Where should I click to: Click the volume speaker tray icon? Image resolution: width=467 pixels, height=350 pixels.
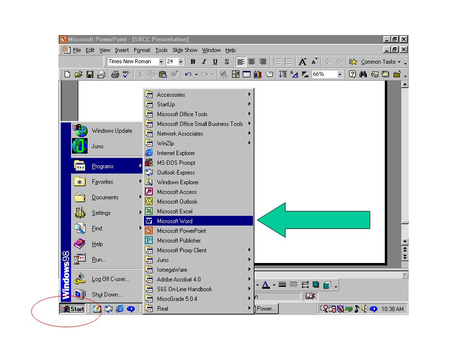click(x=364, y=309)
